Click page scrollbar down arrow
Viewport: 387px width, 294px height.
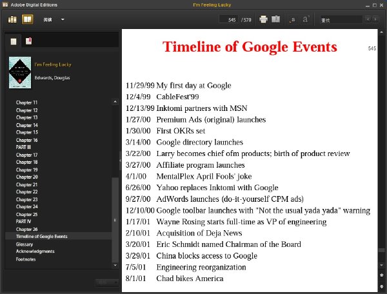(382, 265)
